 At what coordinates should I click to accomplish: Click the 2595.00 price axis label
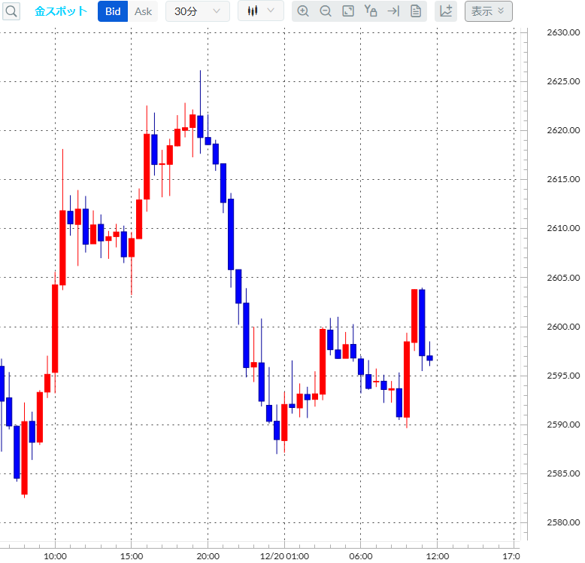point(563,376)
